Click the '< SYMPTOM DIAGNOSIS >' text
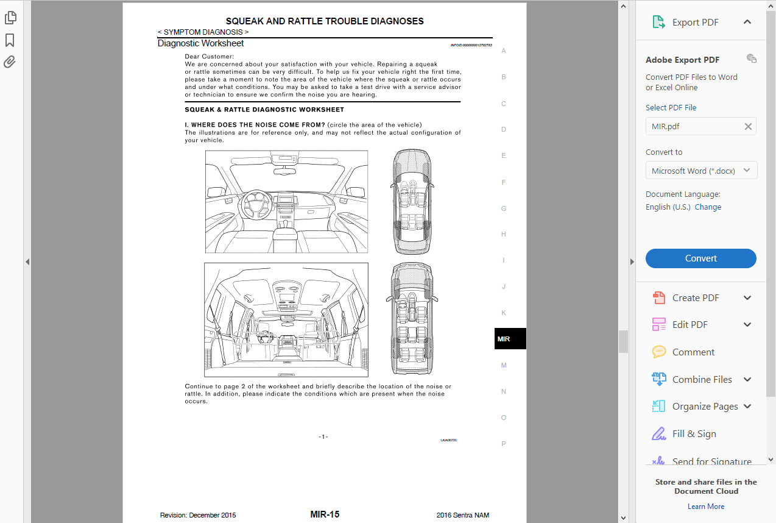This screenshot has height=523, width=776. (x=203, y=32)
